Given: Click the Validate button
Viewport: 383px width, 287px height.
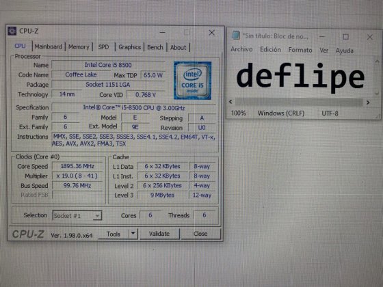Looking at the screenshot, I should (159, 234).
